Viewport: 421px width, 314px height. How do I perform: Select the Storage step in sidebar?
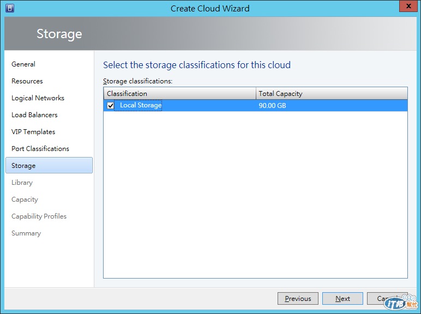[23, 166]
